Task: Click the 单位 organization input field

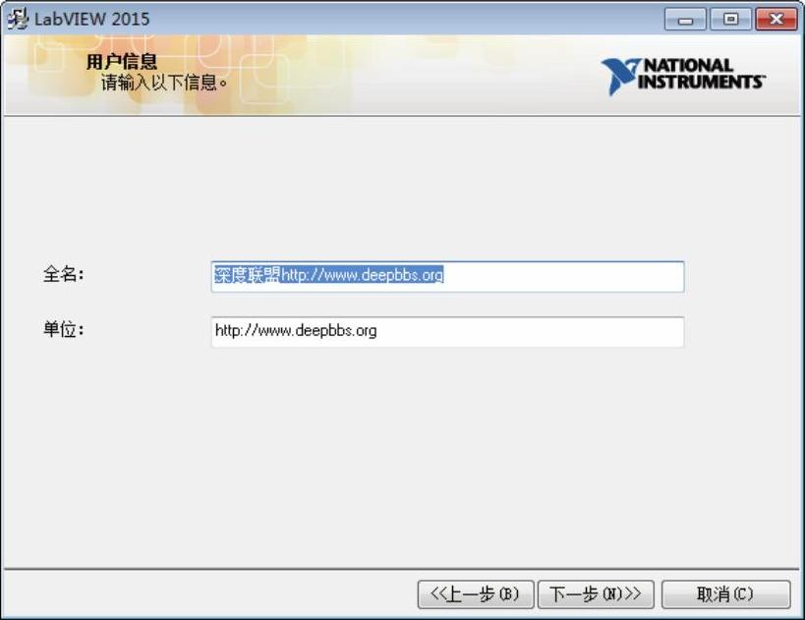Action: coord(447,331)
